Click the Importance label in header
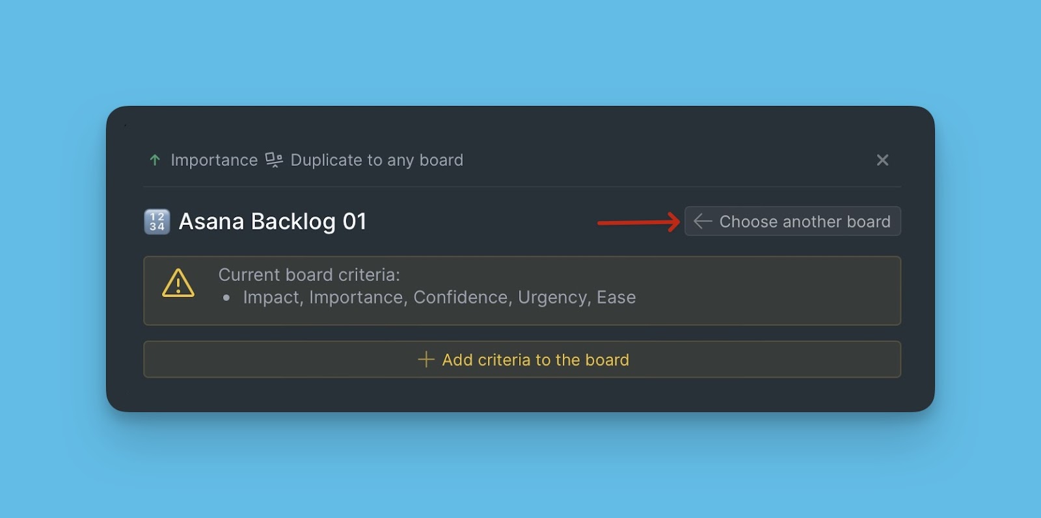Viewport: 1041px width, 518px height. [214, 160]
